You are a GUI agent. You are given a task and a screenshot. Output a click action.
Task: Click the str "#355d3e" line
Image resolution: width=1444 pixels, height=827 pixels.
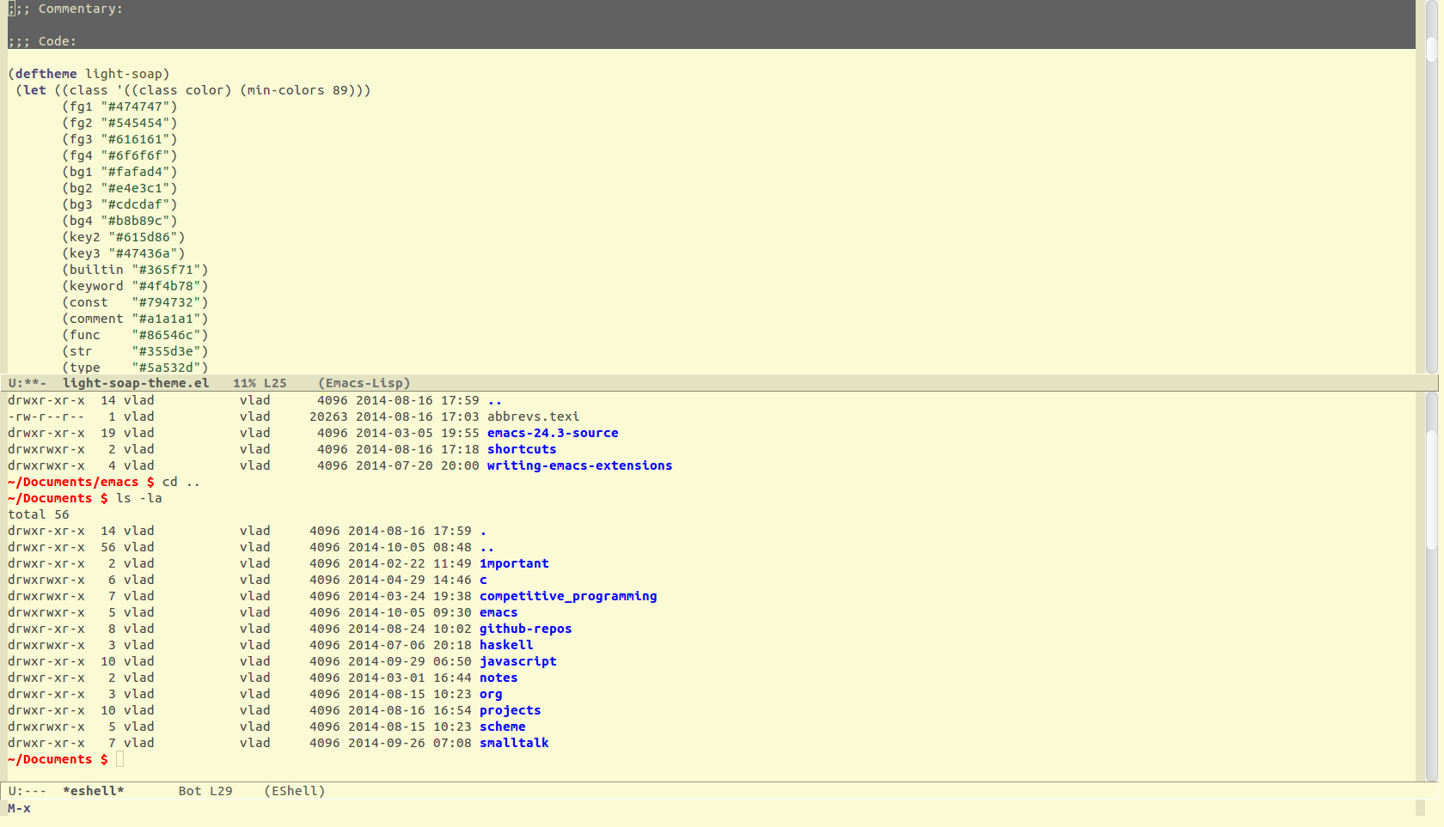[x=135, y=351]
